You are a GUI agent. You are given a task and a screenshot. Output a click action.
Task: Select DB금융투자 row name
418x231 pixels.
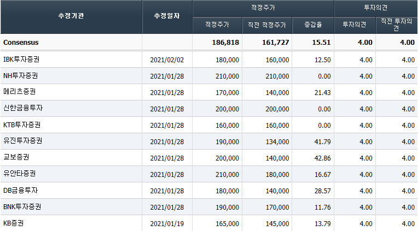tap(21, 190)
